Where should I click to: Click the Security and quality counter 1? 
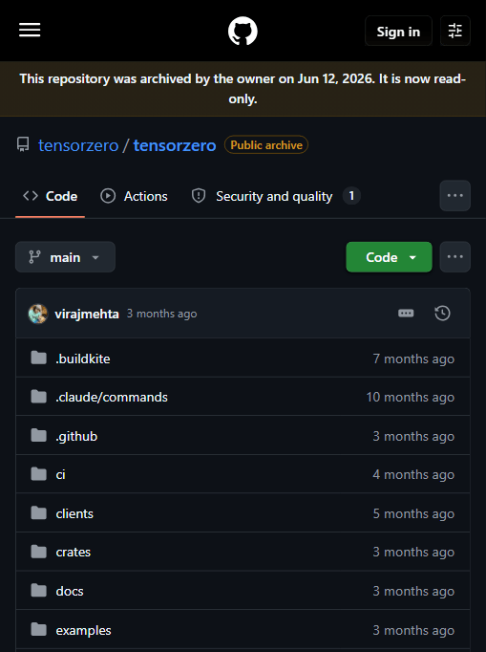[x=351, y=196]
